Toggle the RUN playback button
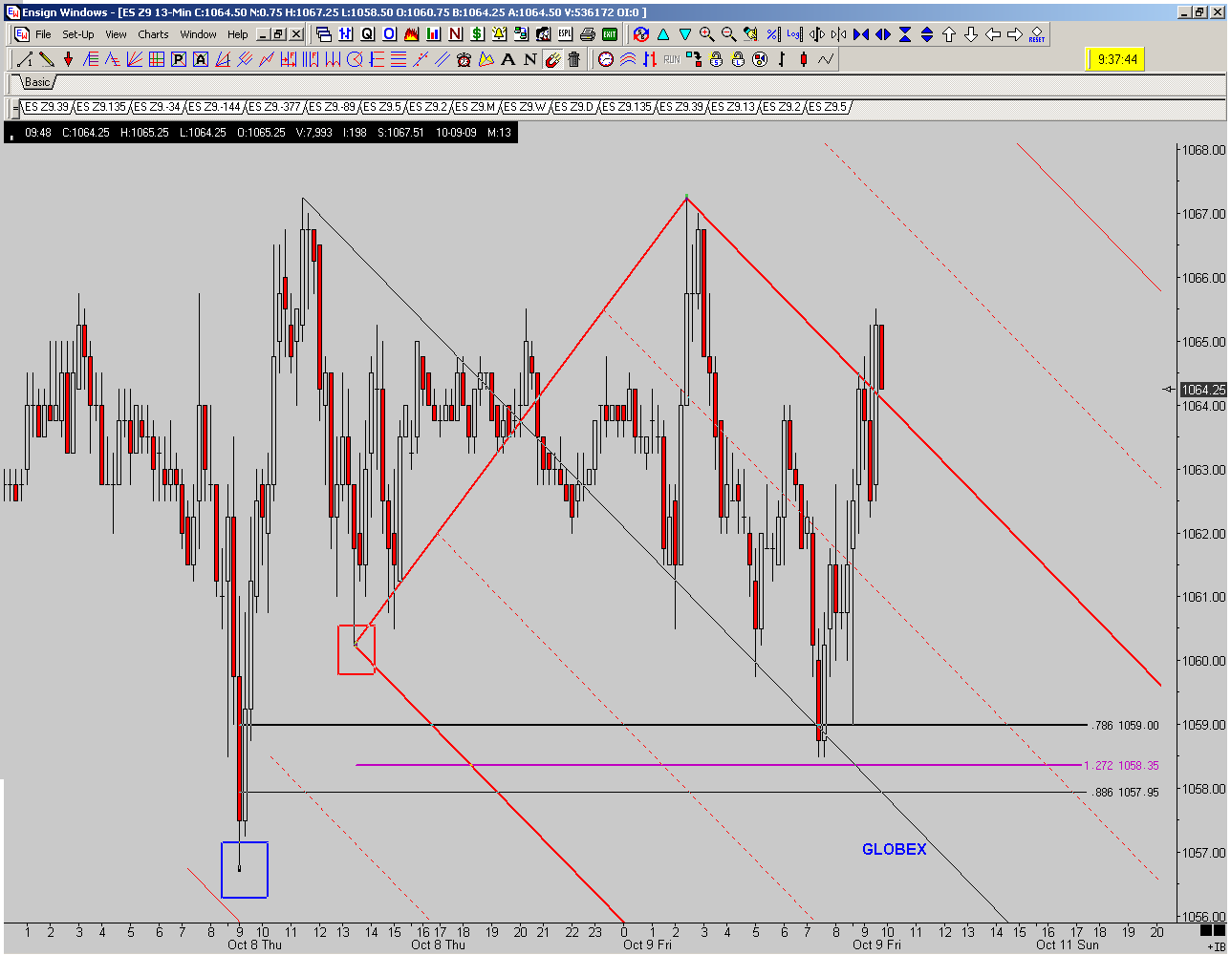 pyautogui.click(x=672, y=59)
